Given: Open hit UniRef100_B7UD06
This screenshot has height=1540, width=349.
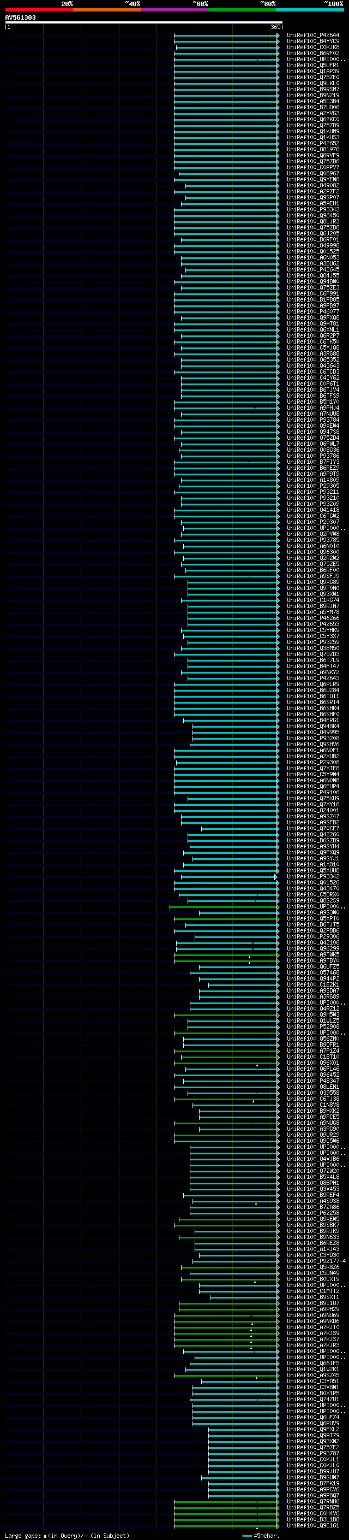Looking at the screenshot, I should coord(313,108).
